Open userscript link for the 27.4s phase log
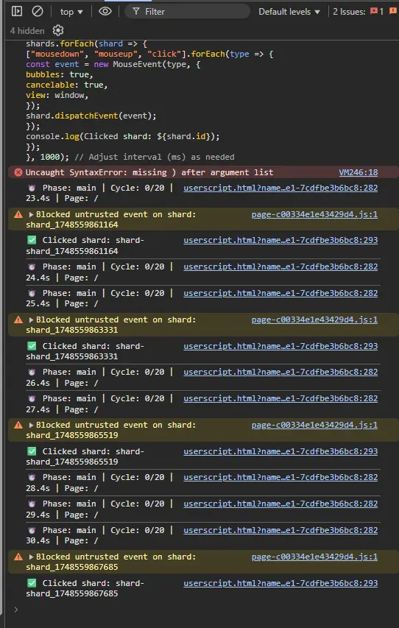This screenshot has height=628, width=399. pos(280,398)
